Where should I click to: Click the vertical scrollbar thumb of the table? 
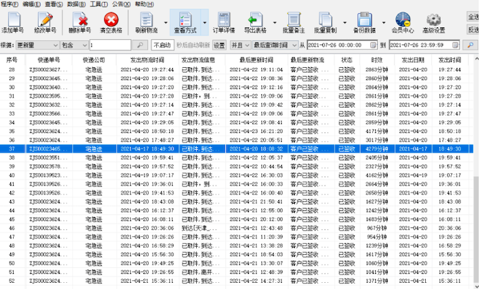[x=477, y=228]
